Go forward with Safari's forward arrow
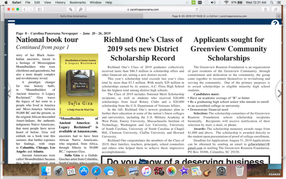Viewport: 286px width, 179px height. point(31,9)
